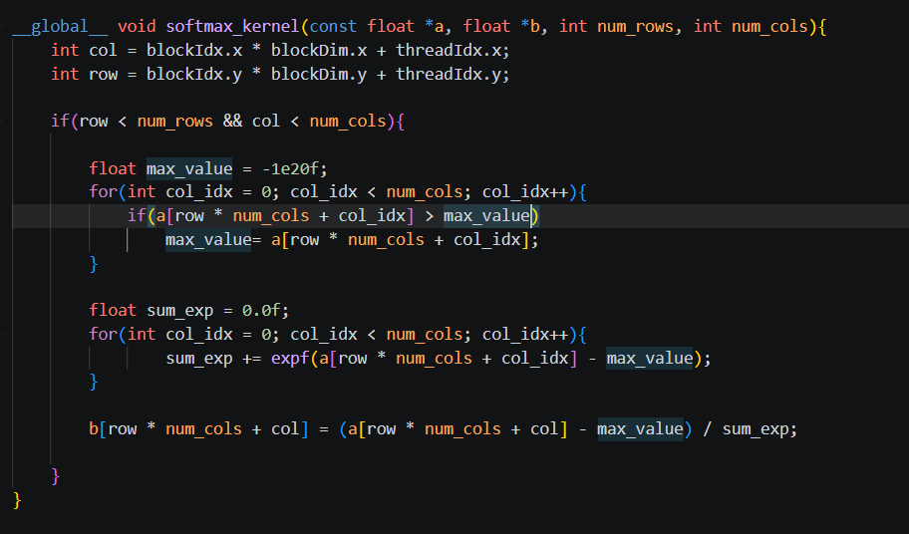Click the pink closing brace of the if block
The image size is (909, 534).
[x=55, y=476]
